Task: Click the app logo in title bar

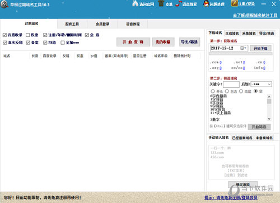Action: 4,4
